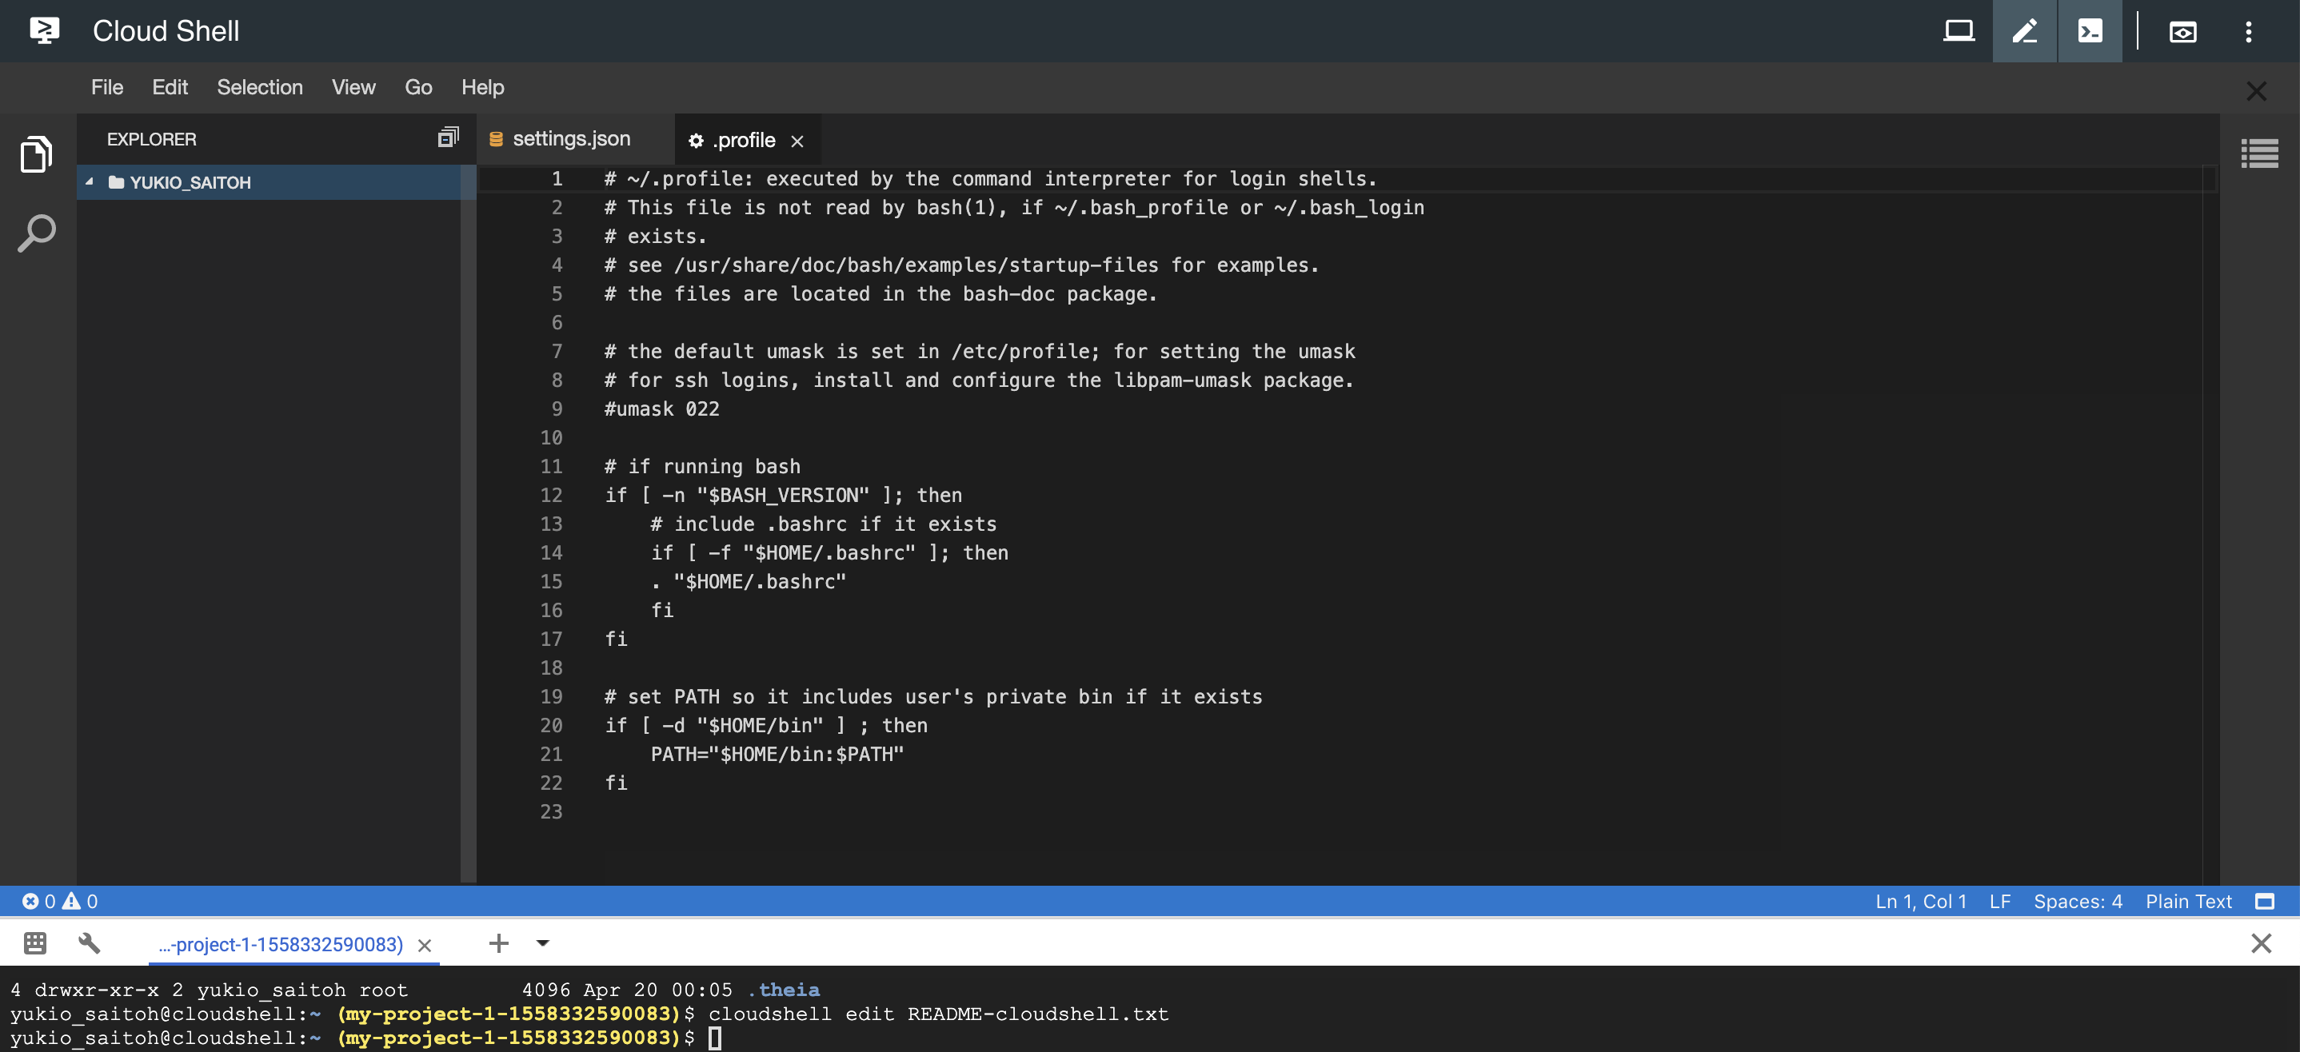
Task: Toggle the bottom panel layout icon
Action: [x=2263, y=901]
